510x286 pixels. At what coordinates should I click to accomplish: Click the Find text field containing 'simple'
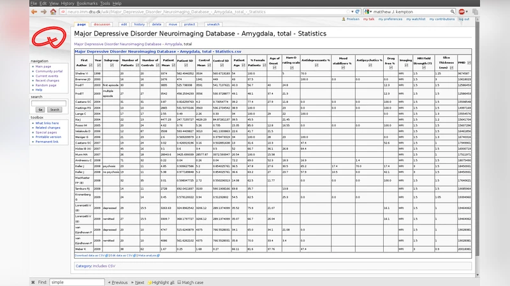75,282
